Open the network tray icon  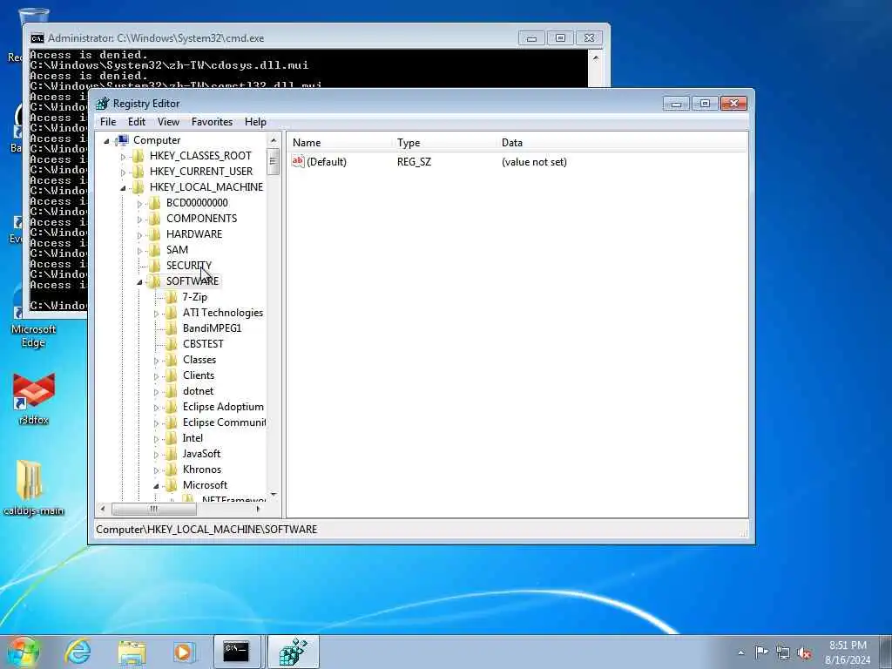point(783,653)
